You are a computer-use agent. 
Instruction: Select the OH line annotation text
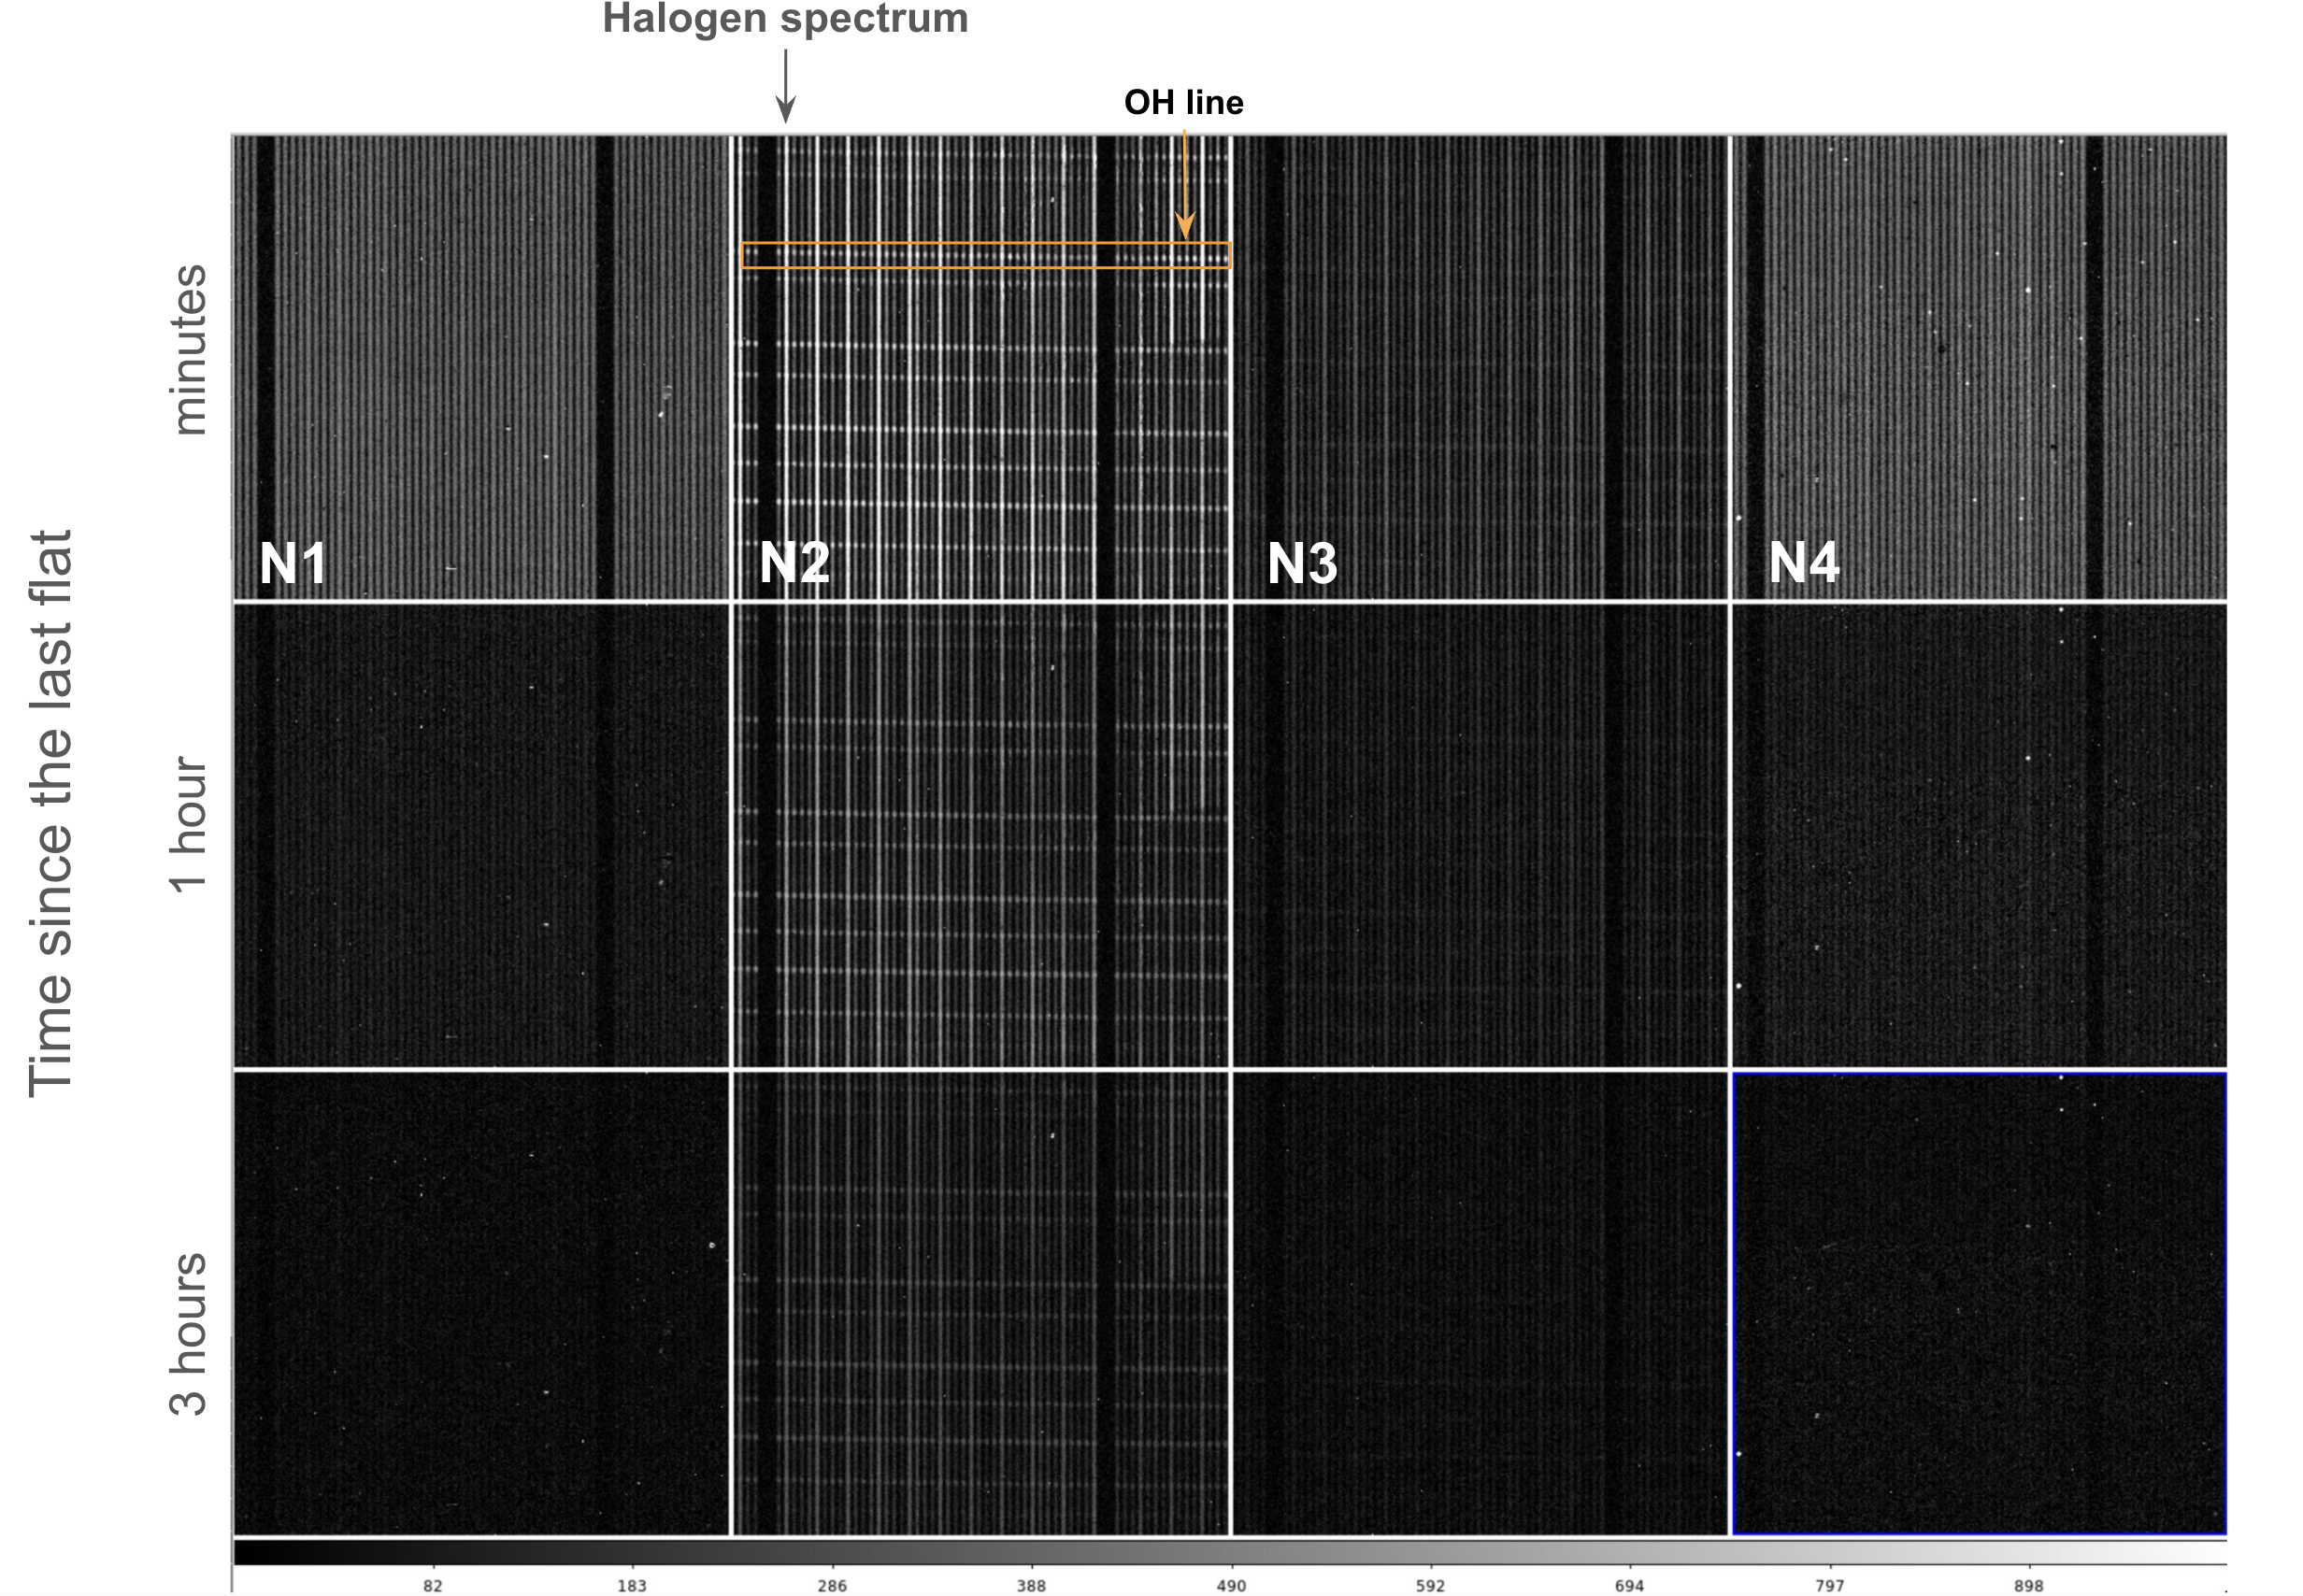pos(1184,102)
